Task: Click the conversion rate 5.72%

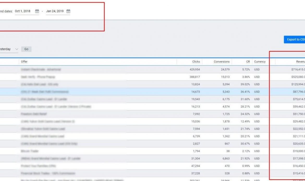Action: coord(246,69)
